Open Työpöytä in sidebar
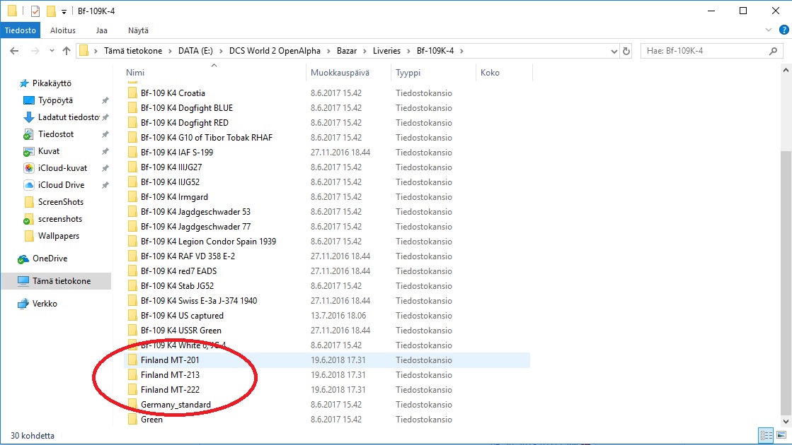Image resolution: width=792 pixels, height=445 pixels. [55, 100]
